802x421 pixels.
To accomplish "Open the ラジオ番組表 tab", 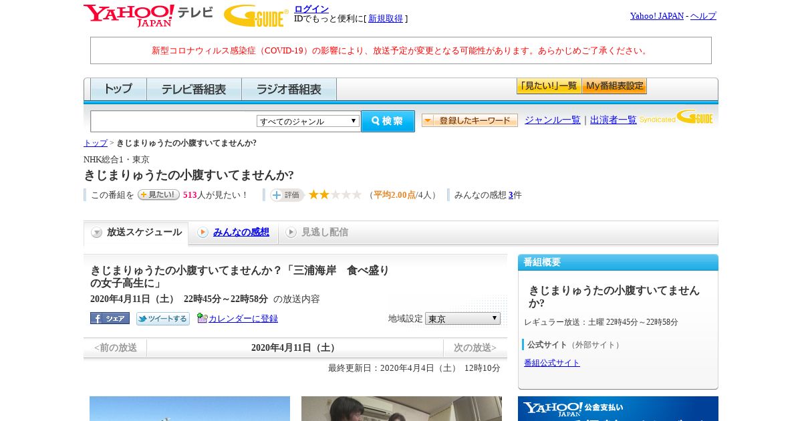I will click(289, 89).
